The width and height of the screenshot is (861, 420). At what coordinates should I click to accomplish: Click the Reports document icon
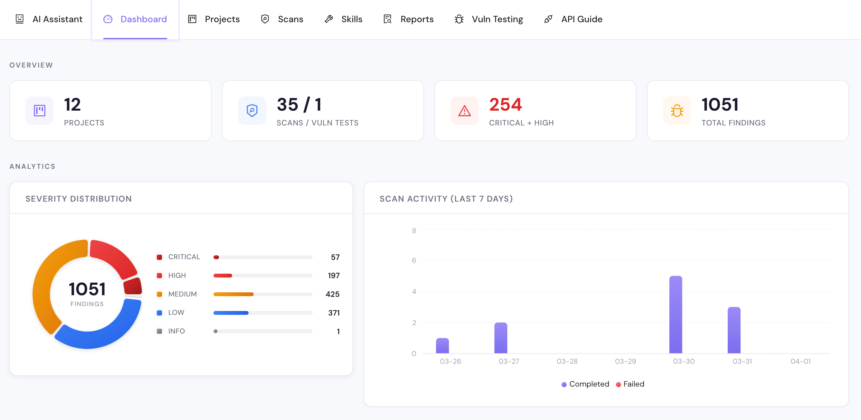(x=387, y=19)
